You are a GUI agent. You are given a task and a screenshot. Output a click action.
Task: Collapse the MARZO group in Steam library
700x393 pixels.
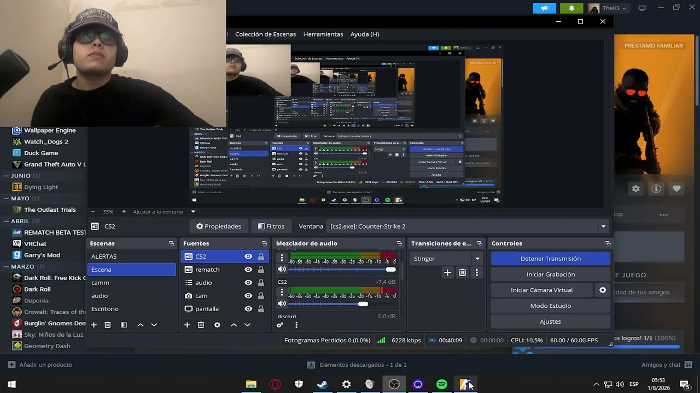(6, 266)
